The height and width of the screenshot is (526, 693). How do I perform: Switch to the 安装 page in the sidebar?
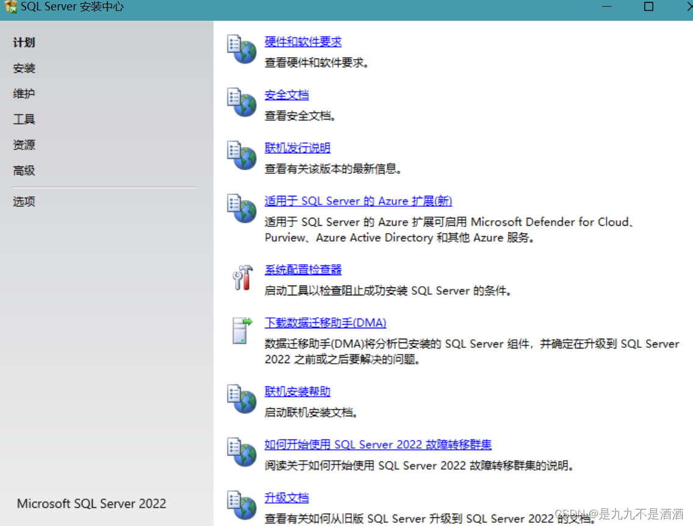coord(24,68)
